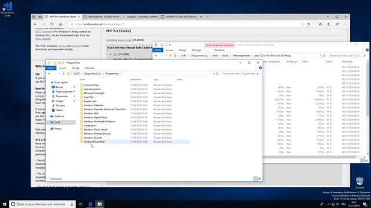Select Téléchargements in navigation pane
Viewport: 371px width, 208px height.
64,91
